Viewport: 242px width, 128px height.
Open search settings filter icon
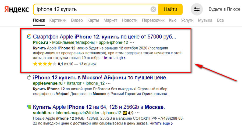(x=197, y=9)
